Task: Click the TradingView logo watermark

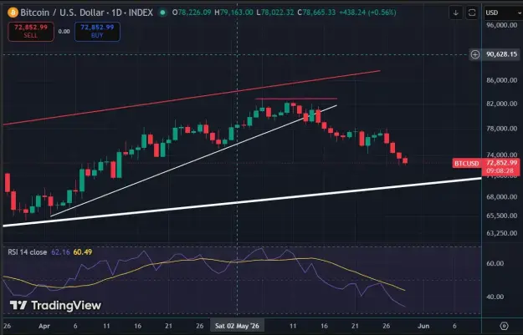Action: [x=55, y=305]
